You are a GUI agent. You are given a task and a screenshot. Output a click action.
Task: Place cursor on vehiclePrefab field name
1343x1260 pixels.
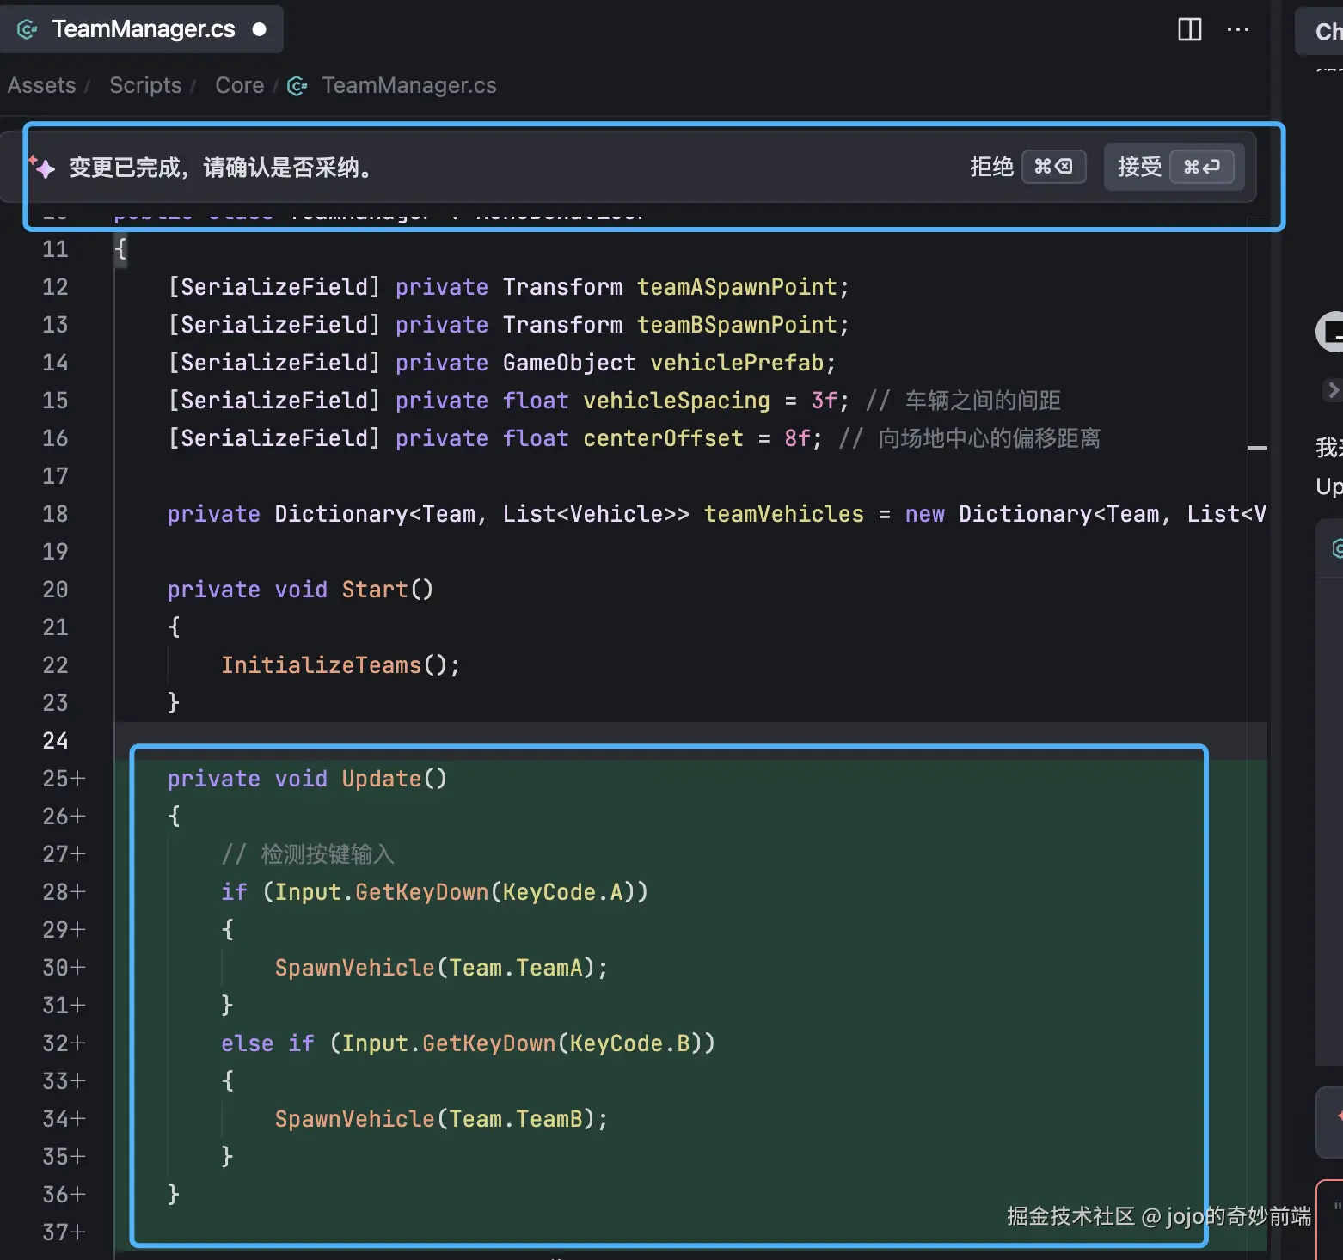click(x=737, y=363)
